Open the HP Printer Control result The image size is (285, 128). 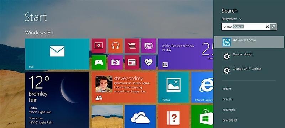tap(249, 42)
